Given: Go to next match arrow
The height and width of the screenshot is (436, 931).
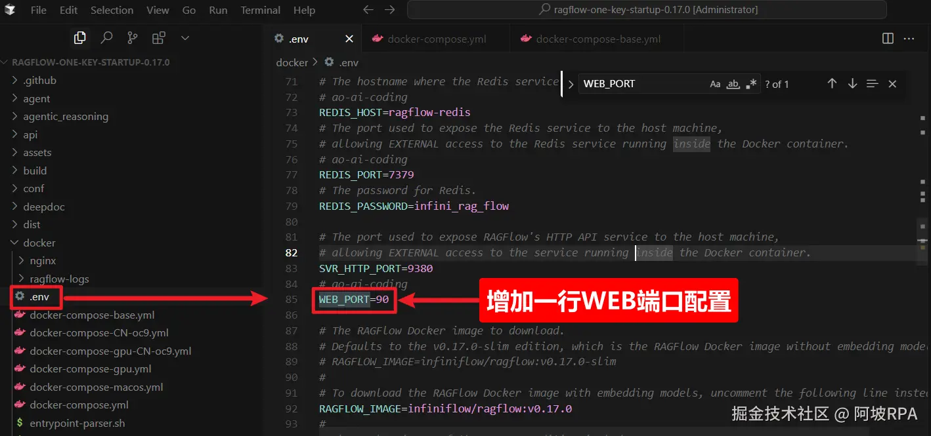Looking at the screenshot, I should tap(852, 84).
